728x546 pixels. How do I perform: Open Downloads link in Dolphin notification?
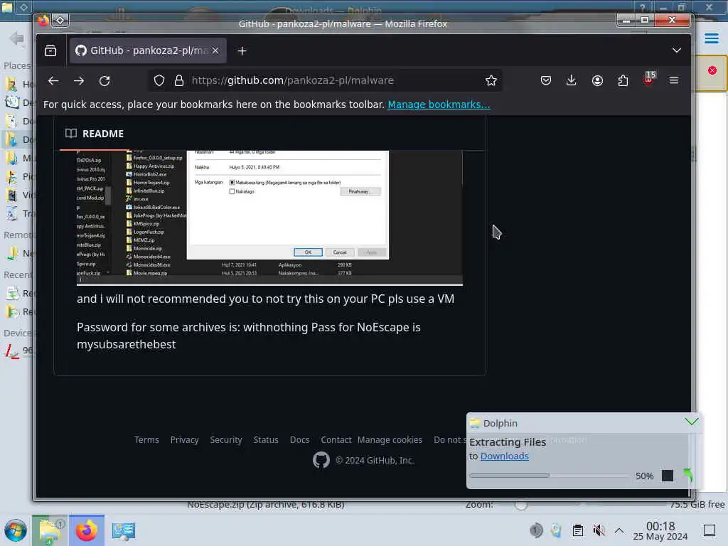point(504,456)
